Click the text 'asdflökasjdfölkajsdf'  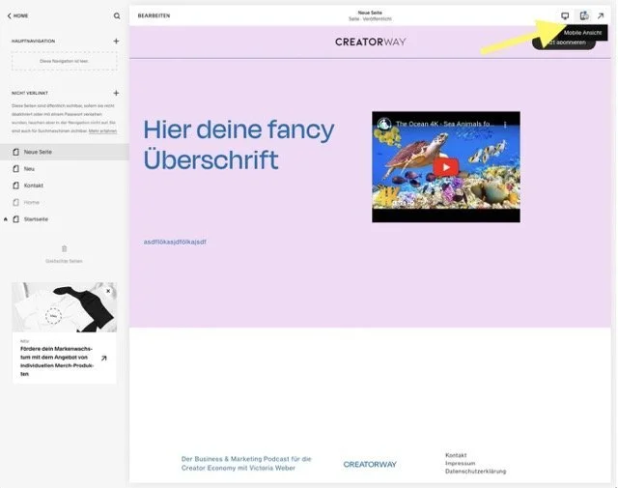click(175, 242)
